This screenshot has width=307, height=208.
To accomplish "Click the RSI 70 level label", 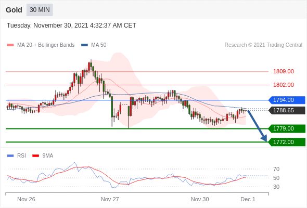I will tap(276, 169).
